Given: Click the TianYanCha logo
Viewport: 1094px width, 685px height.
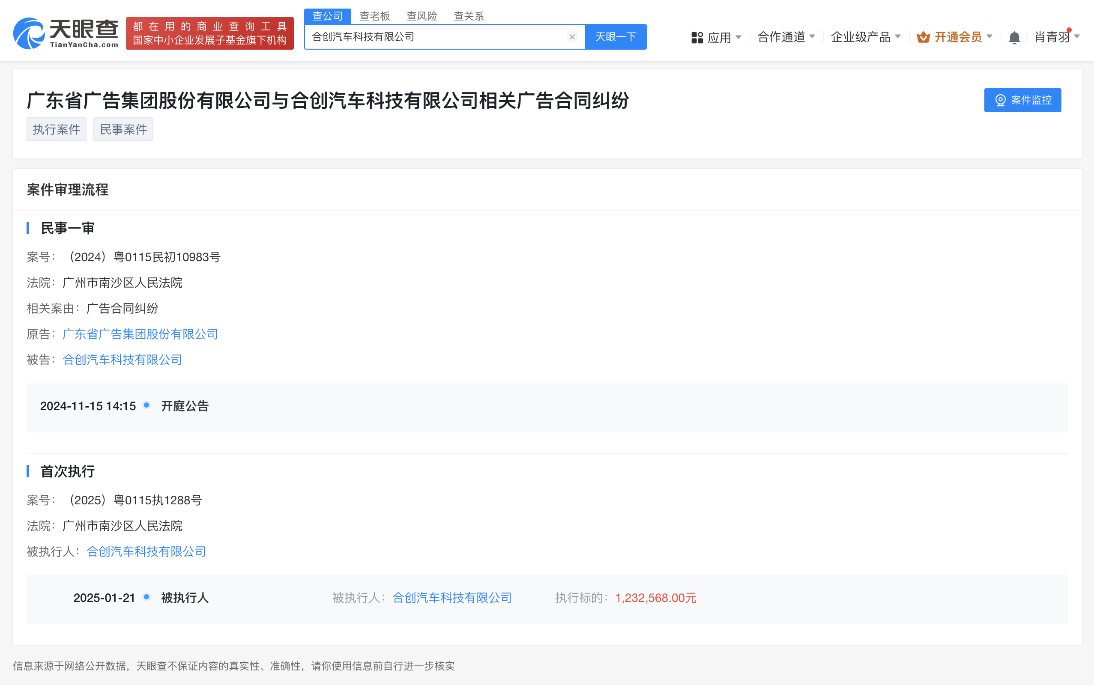Looking at the screenshot, I should (x=66, y=33).
